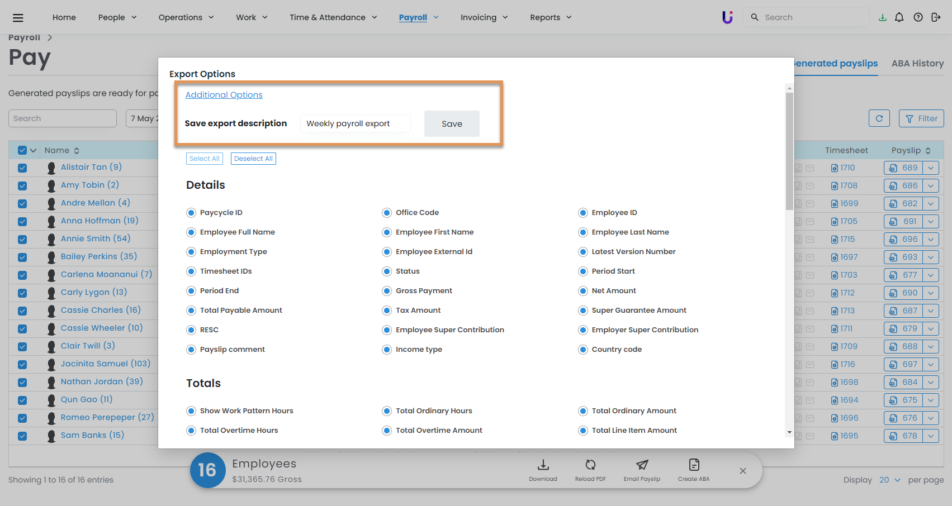Viewport: 952px width, 506px height.
Task: Open the Time & Attendance menu
Action: click(x=333, y=17)
